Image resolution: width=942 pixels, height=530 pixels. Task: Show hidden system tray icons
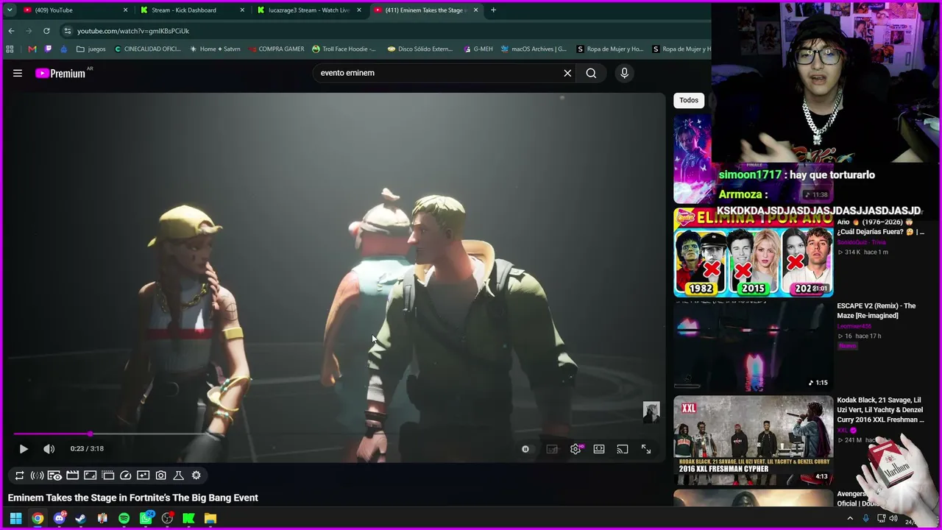(850, 519)
